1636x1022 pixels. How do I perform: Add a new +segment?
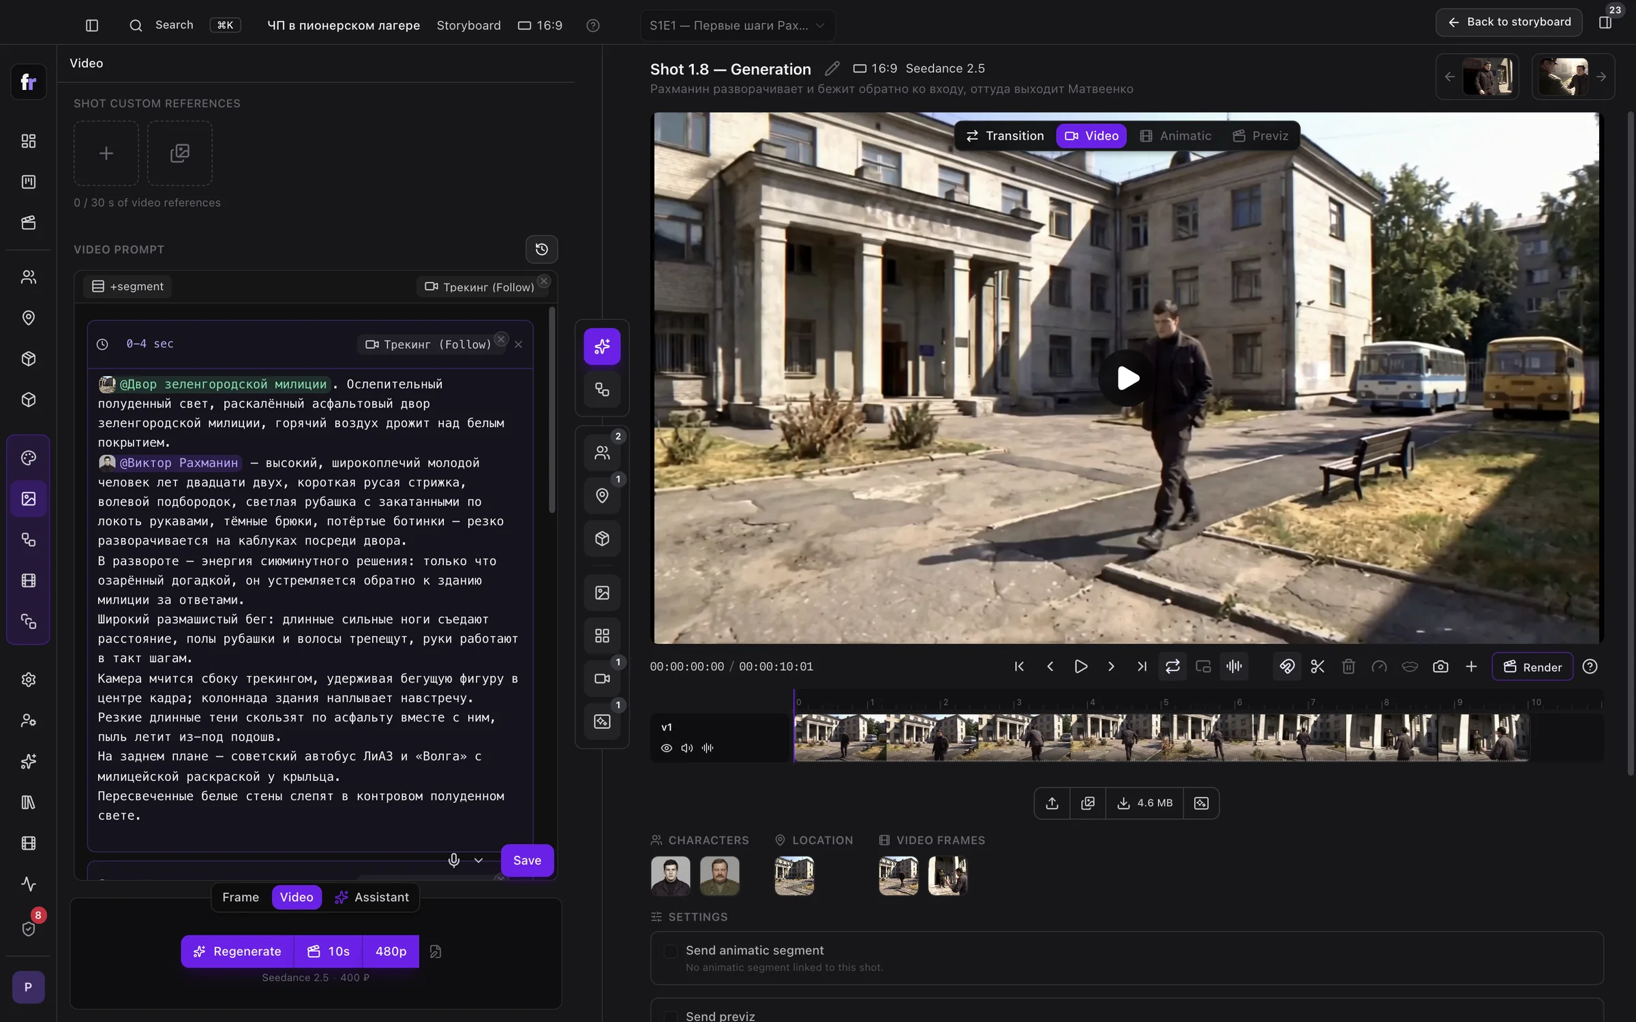coord(127,287)
